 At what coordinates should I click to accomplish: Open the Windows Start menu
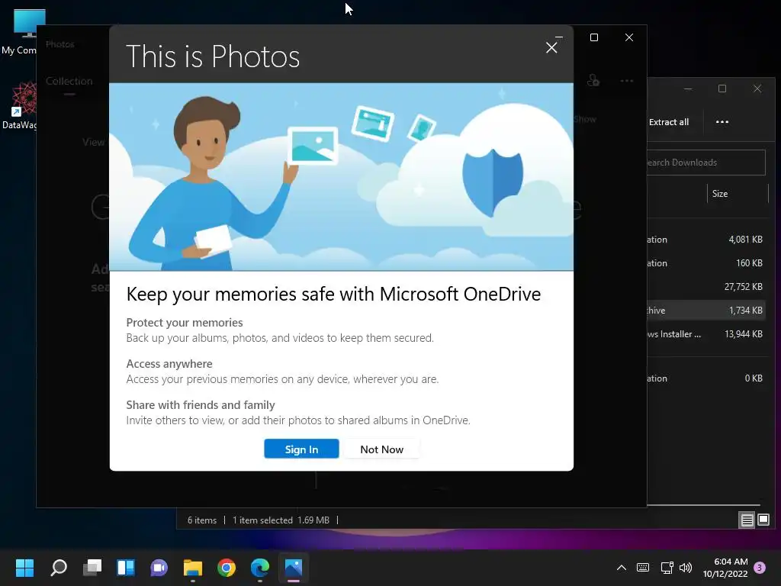[24, 568]
